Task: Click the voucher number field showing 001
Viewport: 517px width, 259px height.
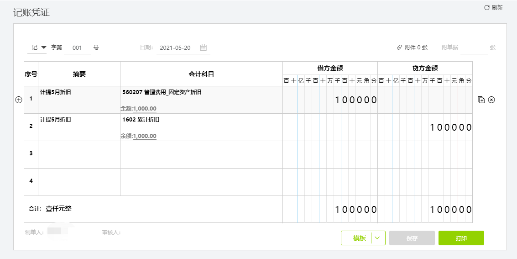Action: coord(77,48)
